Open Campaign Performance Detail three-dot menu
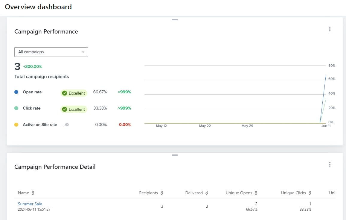 point(330,164)
